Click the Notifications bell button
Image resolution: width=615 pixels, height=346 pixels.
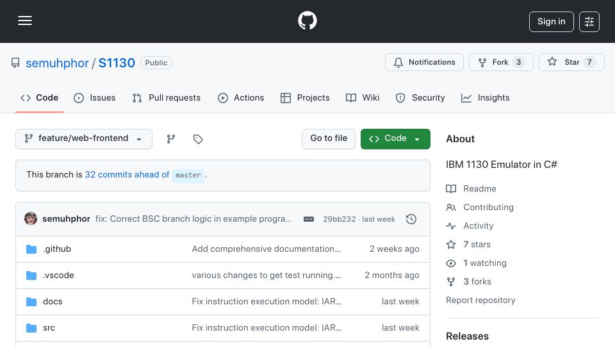click(x=424, y=62)
